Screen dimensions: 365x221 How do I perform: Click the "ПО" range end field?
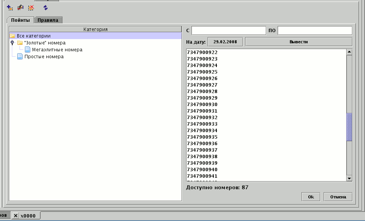[314, 30]
